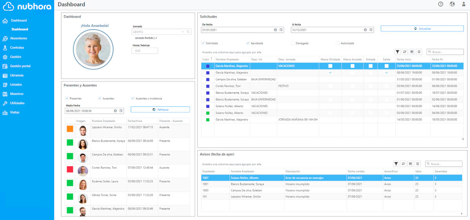Click the Refrescar button
The height and width of the screenshot is (220, 470).
click(160, 109)
